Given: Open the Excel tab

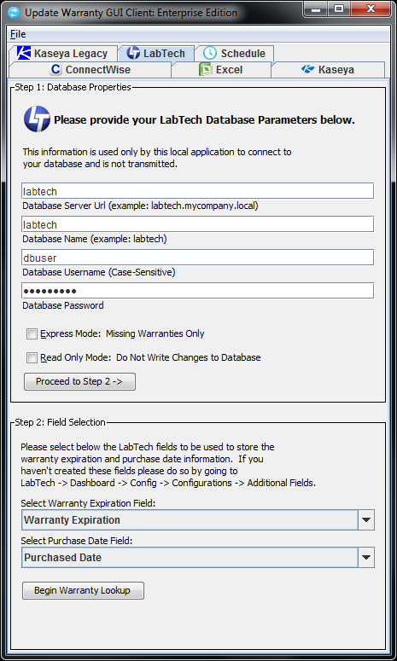Looking at the screenshot, I should (221, 70).
